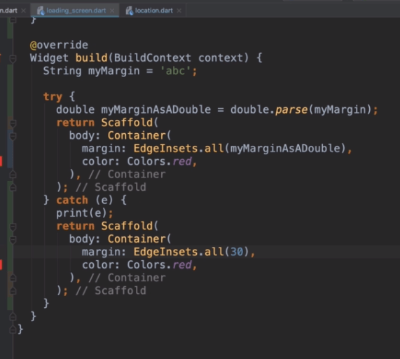
Task: Click EdgeInsets in the myMarginAsADouble margin line
Action: 165,149
